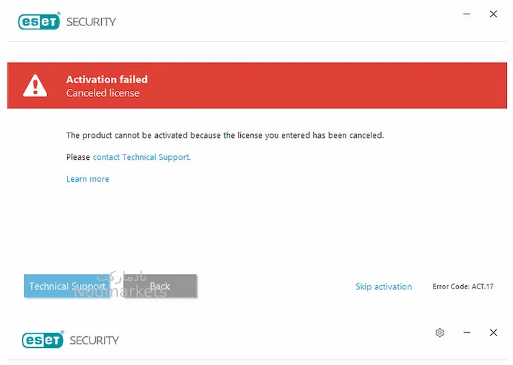Image resolution: width=513 pixels, height=365 pixels.
Task: Click the license canceled explanation message
Action: click(x=225, y=135)
